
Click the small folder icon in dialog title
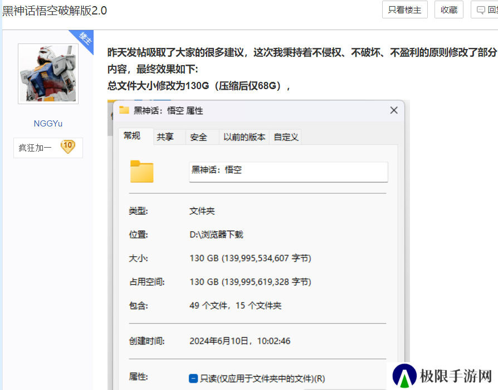tap(124, 110)
